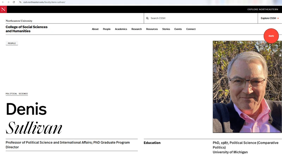282x156 pixels.
Task: Click into the Search CSSH field
Action: pyautogui.click(x=201, y=18)
